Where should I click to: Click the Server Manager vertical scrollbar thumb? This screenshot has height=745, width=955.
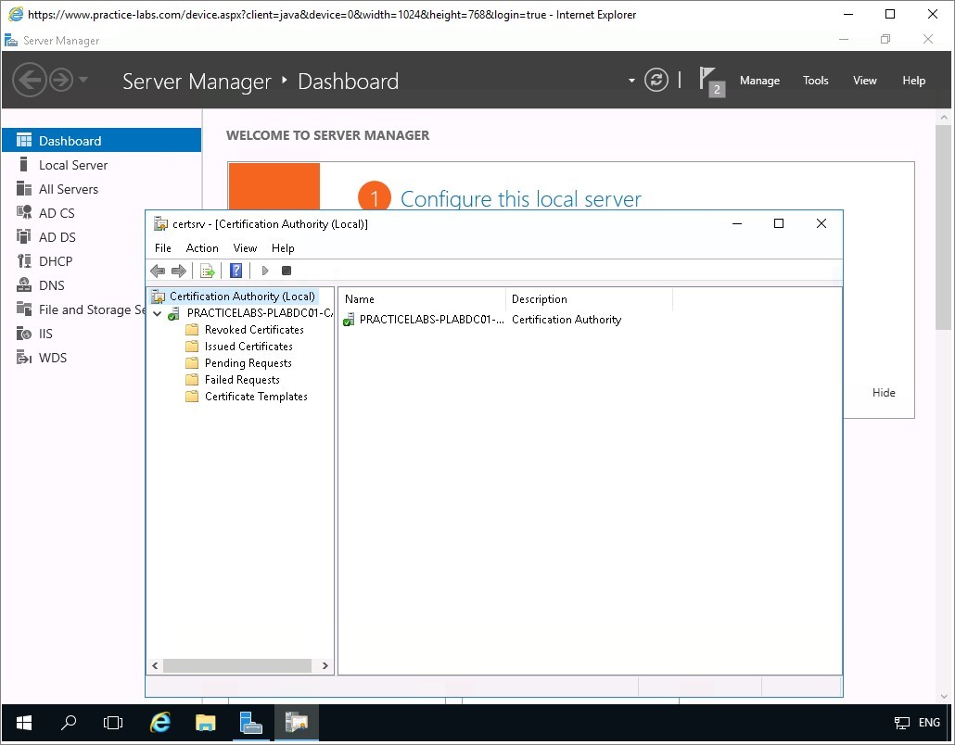point(944,228)
